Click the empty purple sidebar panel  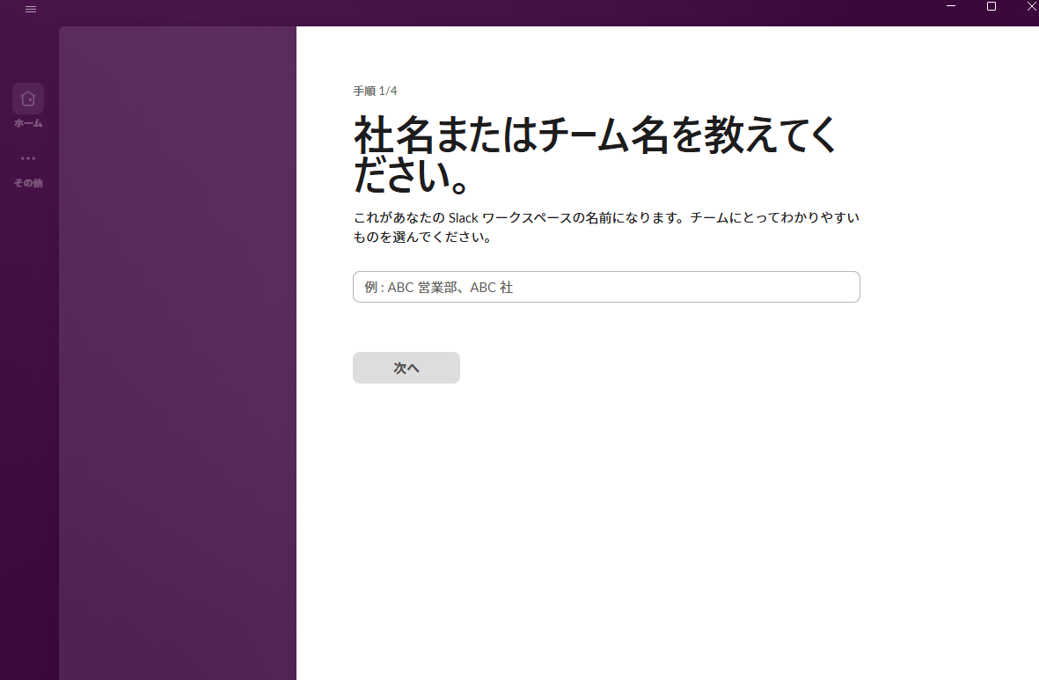[178, 352]
